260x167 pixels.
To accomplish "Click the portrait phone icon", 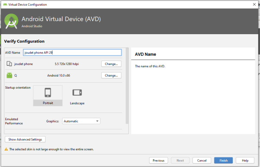I will (x=48, y=92).
